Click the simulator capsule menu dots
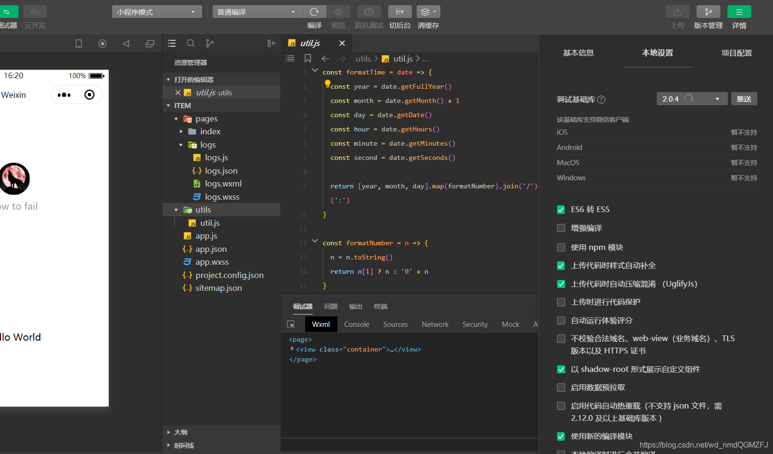 (x=64, y=95)
